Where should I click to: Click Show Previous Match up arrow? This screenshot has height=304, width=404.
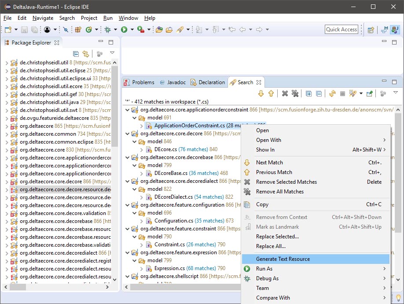click(271, 93)
